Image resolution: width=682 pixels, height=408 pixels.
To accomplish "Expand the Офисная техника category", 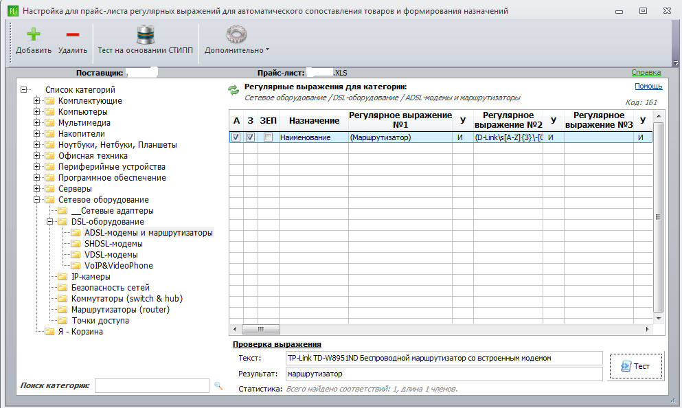I will (36, 156).
